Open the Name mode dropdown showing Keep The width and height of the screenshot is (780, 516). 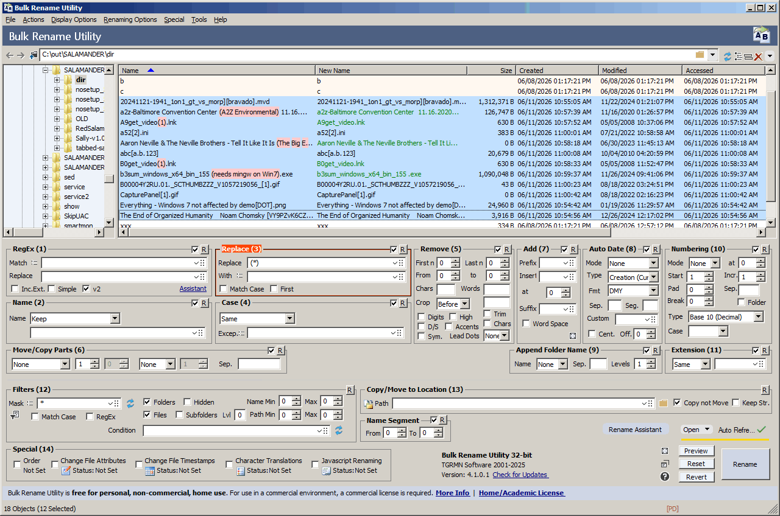[75, 318]
